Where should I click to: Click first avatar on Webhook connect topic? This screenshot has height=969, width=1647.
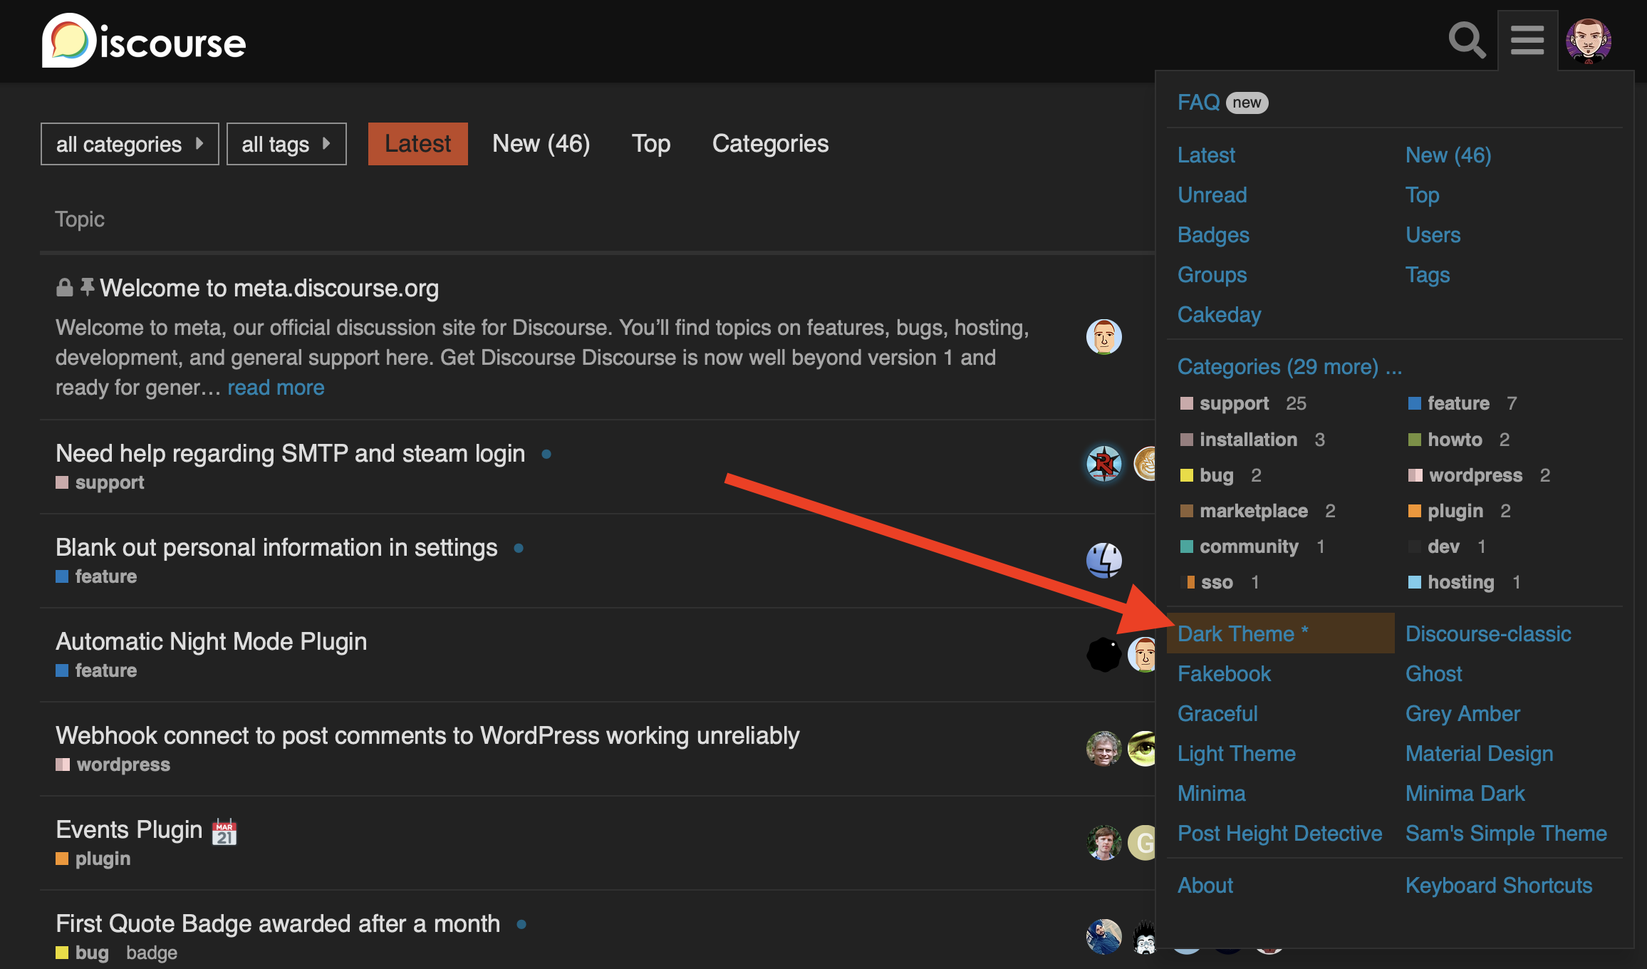click(x=1104, y=749)
